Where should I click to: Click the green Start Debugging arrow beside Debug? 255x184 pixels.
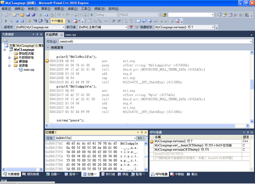pos(92,15)
